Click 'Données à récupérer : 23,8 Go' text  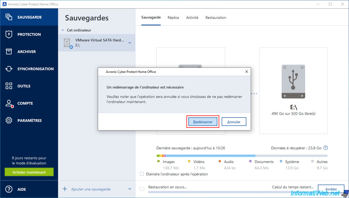point(296,148)
